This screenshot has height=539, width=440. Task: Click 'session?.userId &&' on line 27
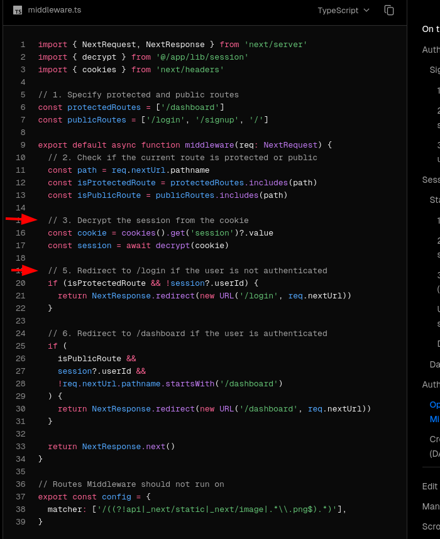click(102, 372)
